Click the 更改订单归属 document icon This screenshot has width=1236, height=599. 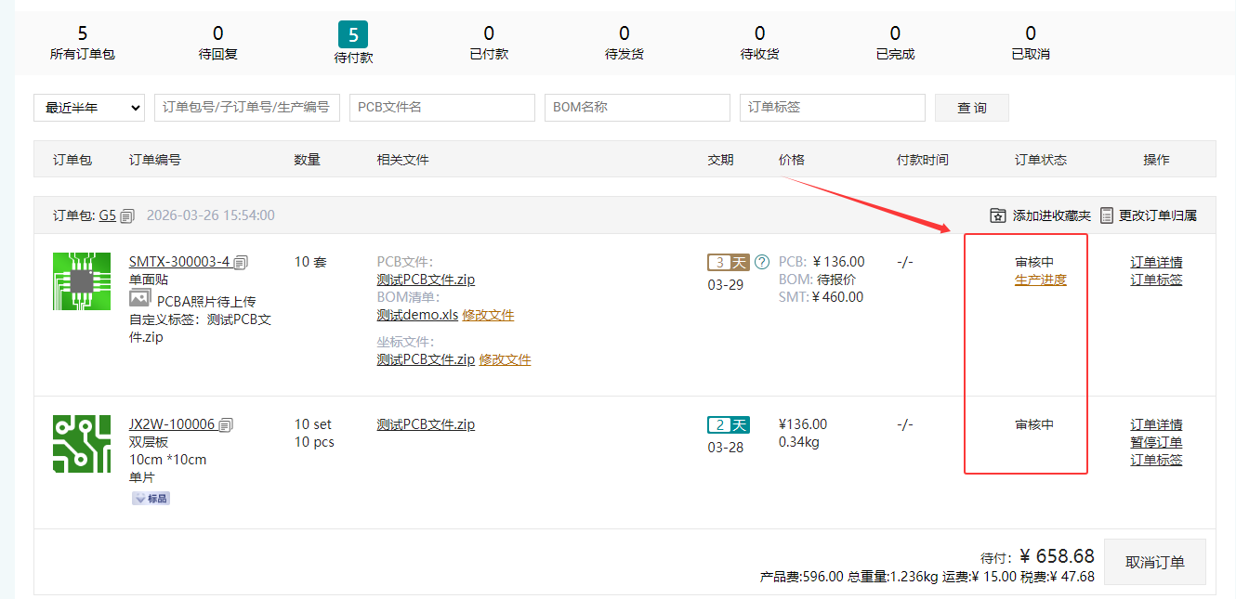pos(1107,215)
